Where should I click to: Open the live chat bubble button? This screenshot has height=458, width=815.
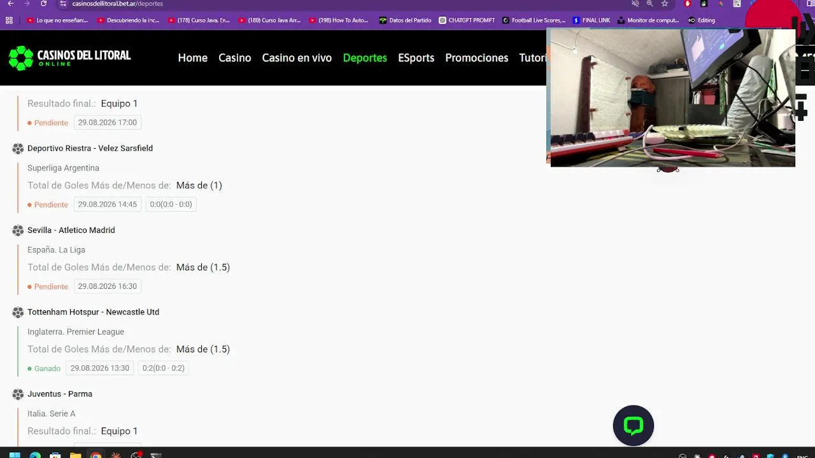point(634,426)
